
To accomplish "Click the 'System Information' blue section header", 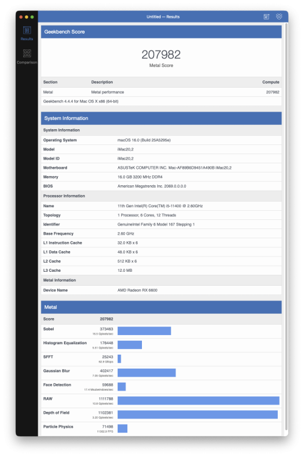I will [x=161, y=118].
